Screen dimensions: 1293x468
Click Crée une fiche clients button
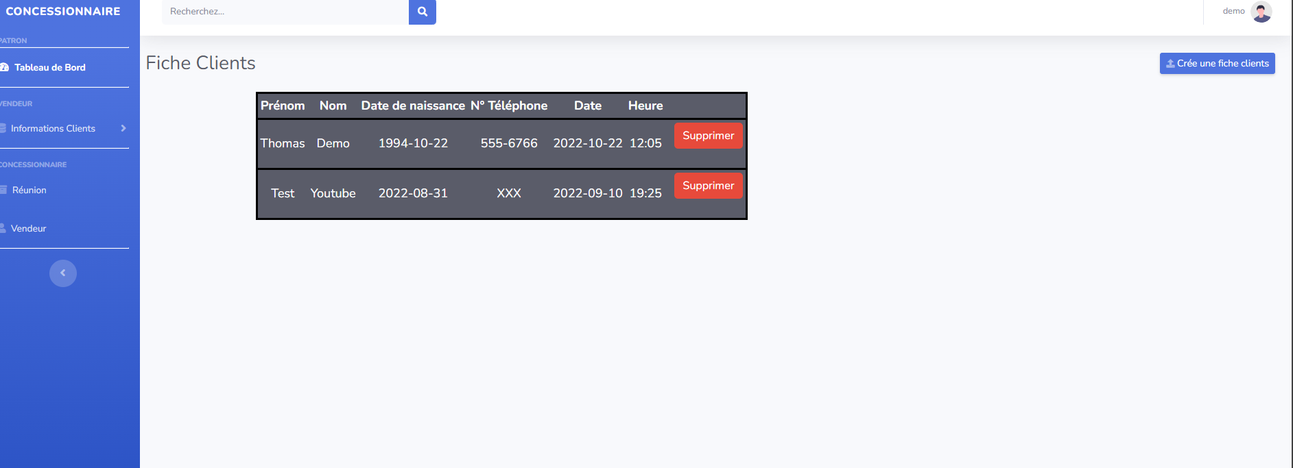point(1217,63)
